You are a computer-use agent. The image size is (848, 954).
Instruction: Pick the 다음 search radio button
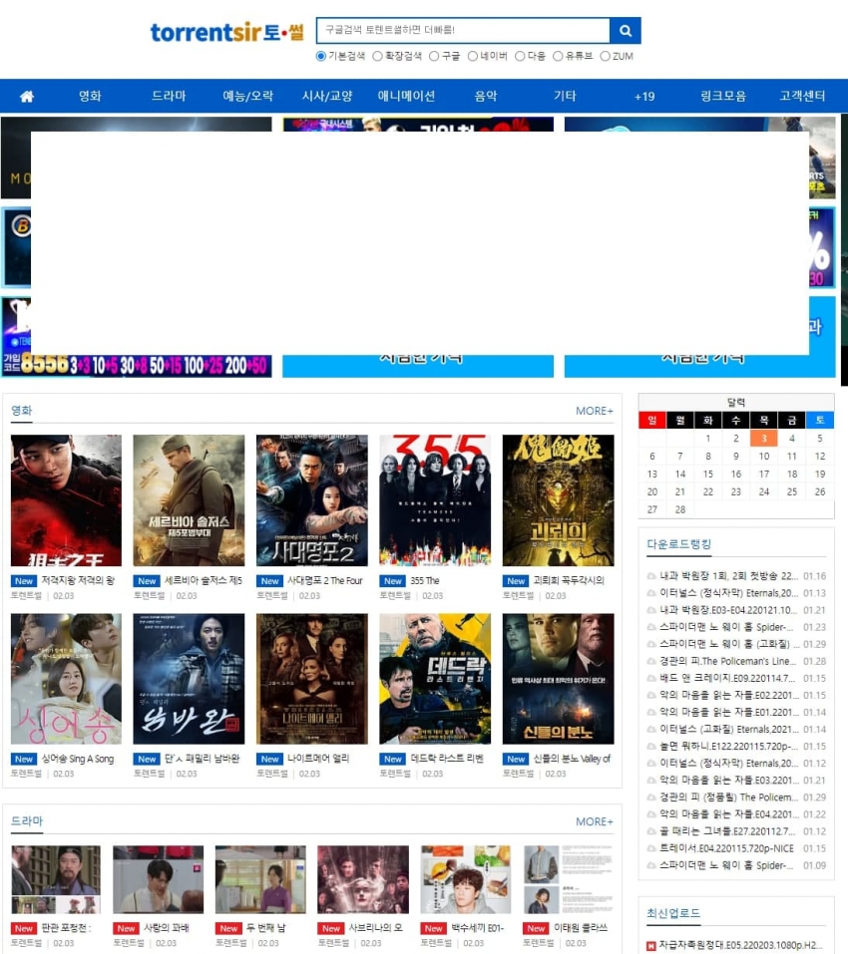pyautogui.click(x=520, y=56)
